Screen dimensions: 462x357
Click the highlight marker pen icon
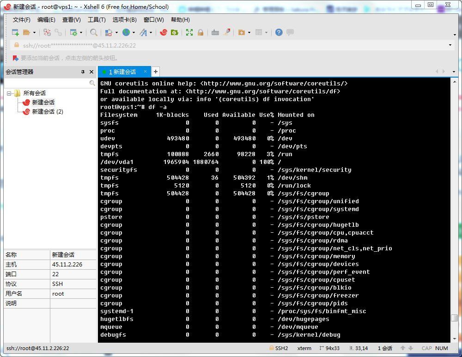[x=226, y=32]
